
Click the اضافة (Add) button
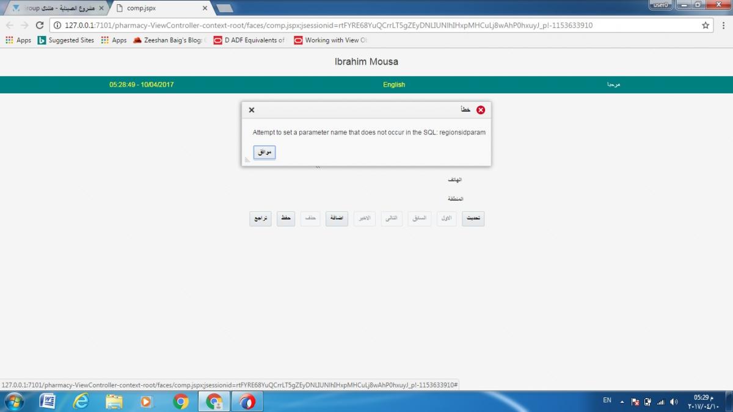pos(337,219)
